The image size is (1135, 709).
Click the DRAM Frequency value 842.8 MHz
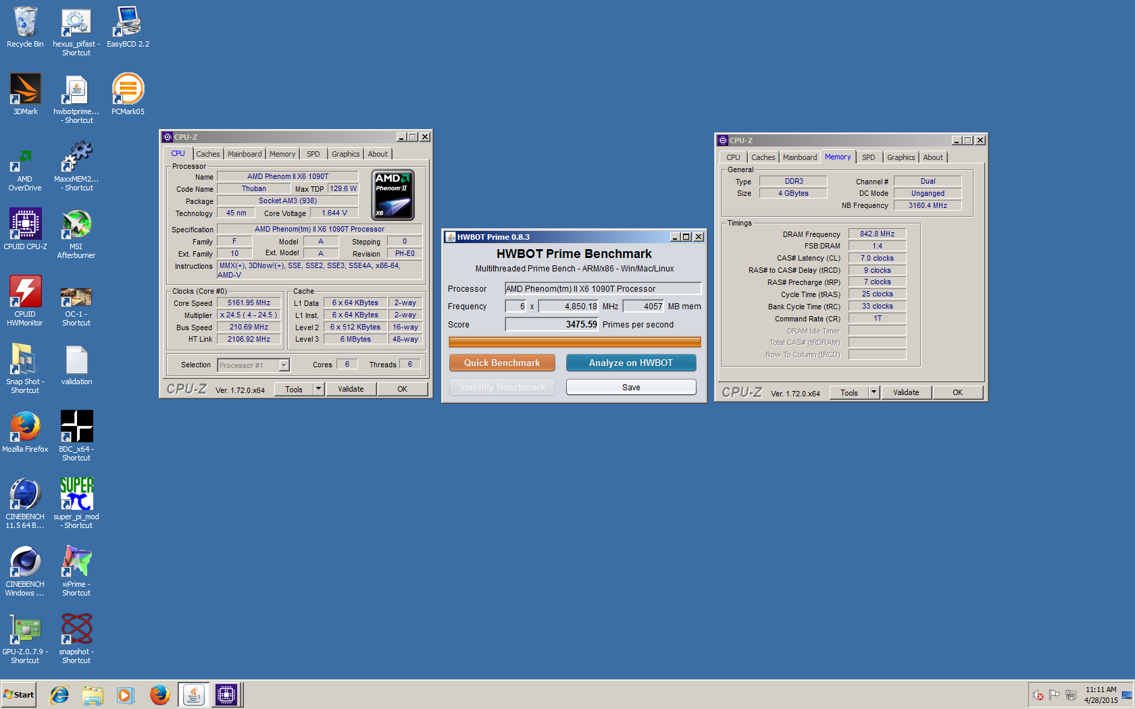pos(877,234)
